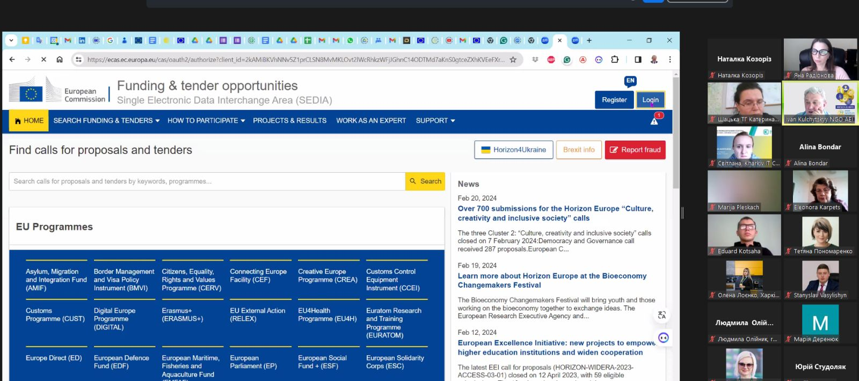
Task: Stop page loading with the X icon
Action: (44, 60)
